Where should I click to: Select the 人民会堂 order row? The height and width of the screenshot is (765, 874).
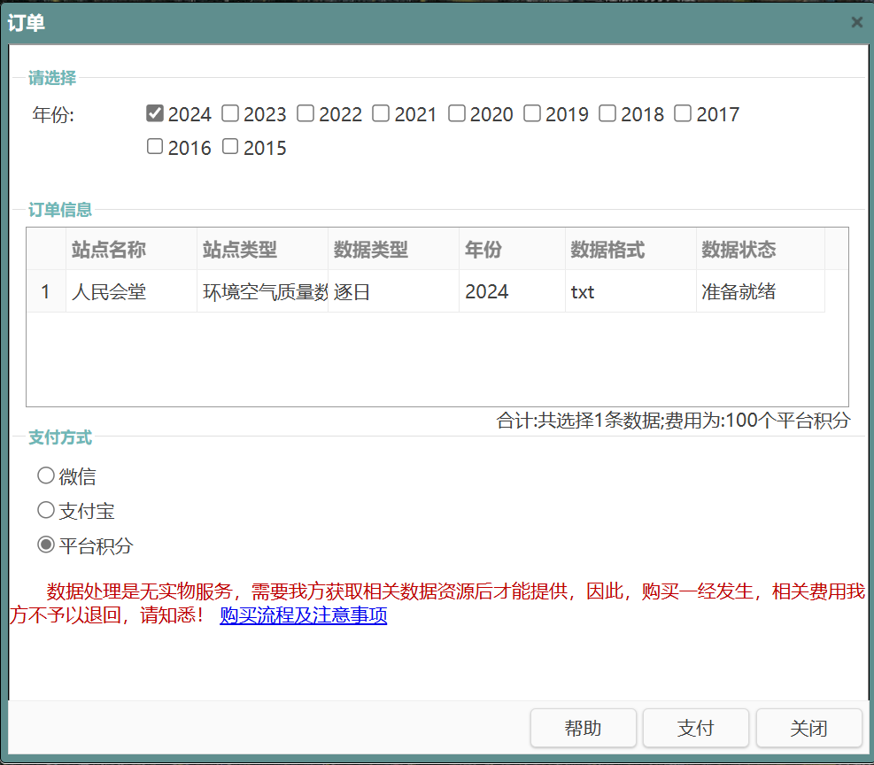click(109, 291)
